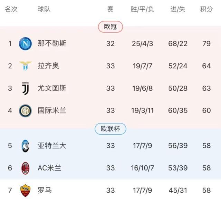Click the Inter Milan crest
The width and height of the screenshot is (221, 204).
[25, 110]
